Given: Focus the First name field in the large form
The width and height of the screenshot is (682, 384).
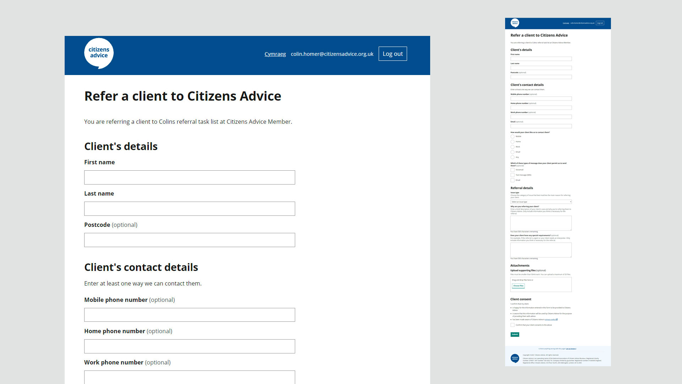Looking at the screenshot, I should pos(190,177).
